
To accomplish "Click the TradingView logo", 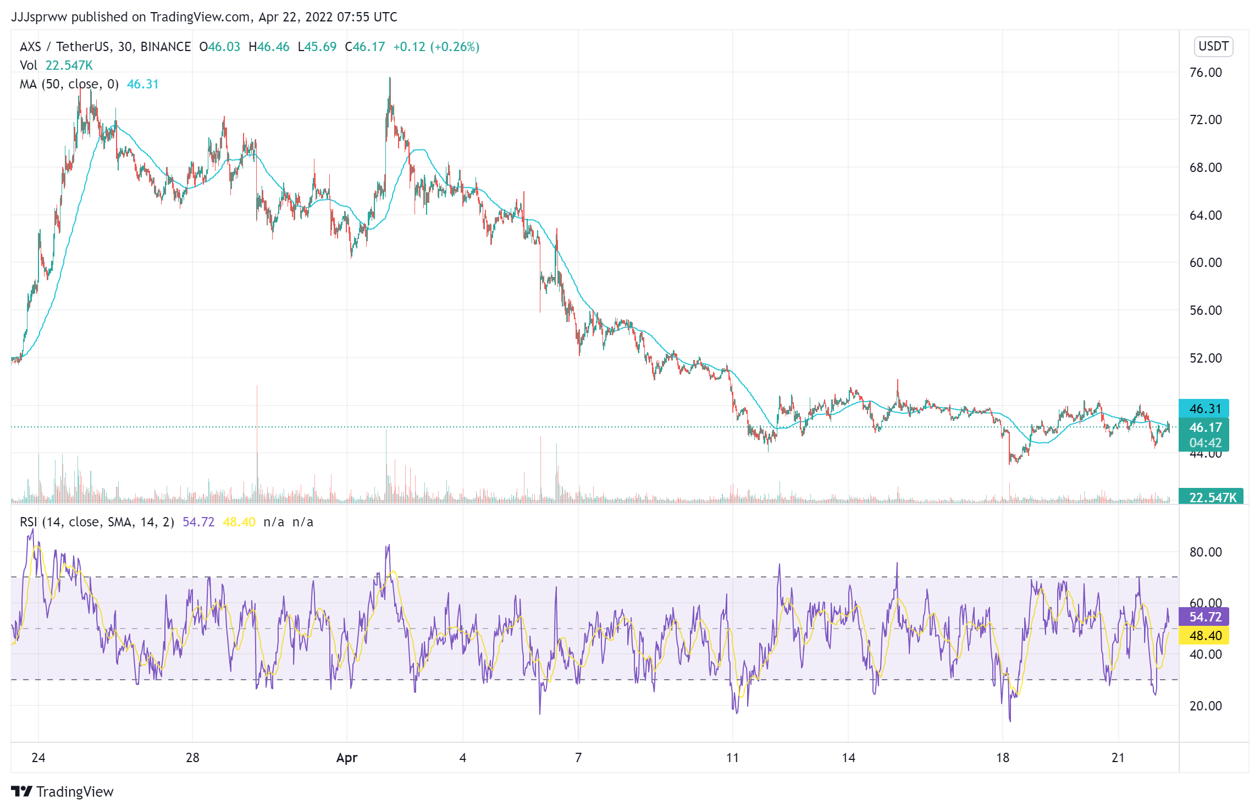I will pyautogui.click(x=62, y=791).
